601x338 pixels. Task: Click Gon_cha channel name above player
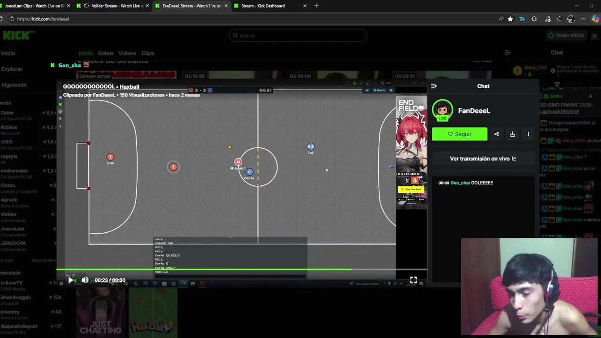tap(69, 65)
